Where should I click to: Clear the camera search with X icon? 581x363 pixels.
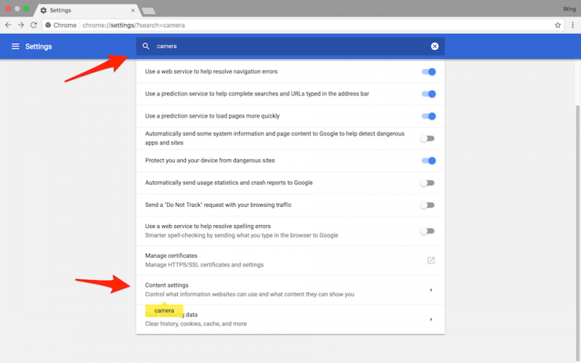click(x=434, y=46)
